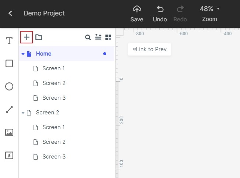Select the Rectangle shape tool
The image size is (240, 178).
[9, 63]
